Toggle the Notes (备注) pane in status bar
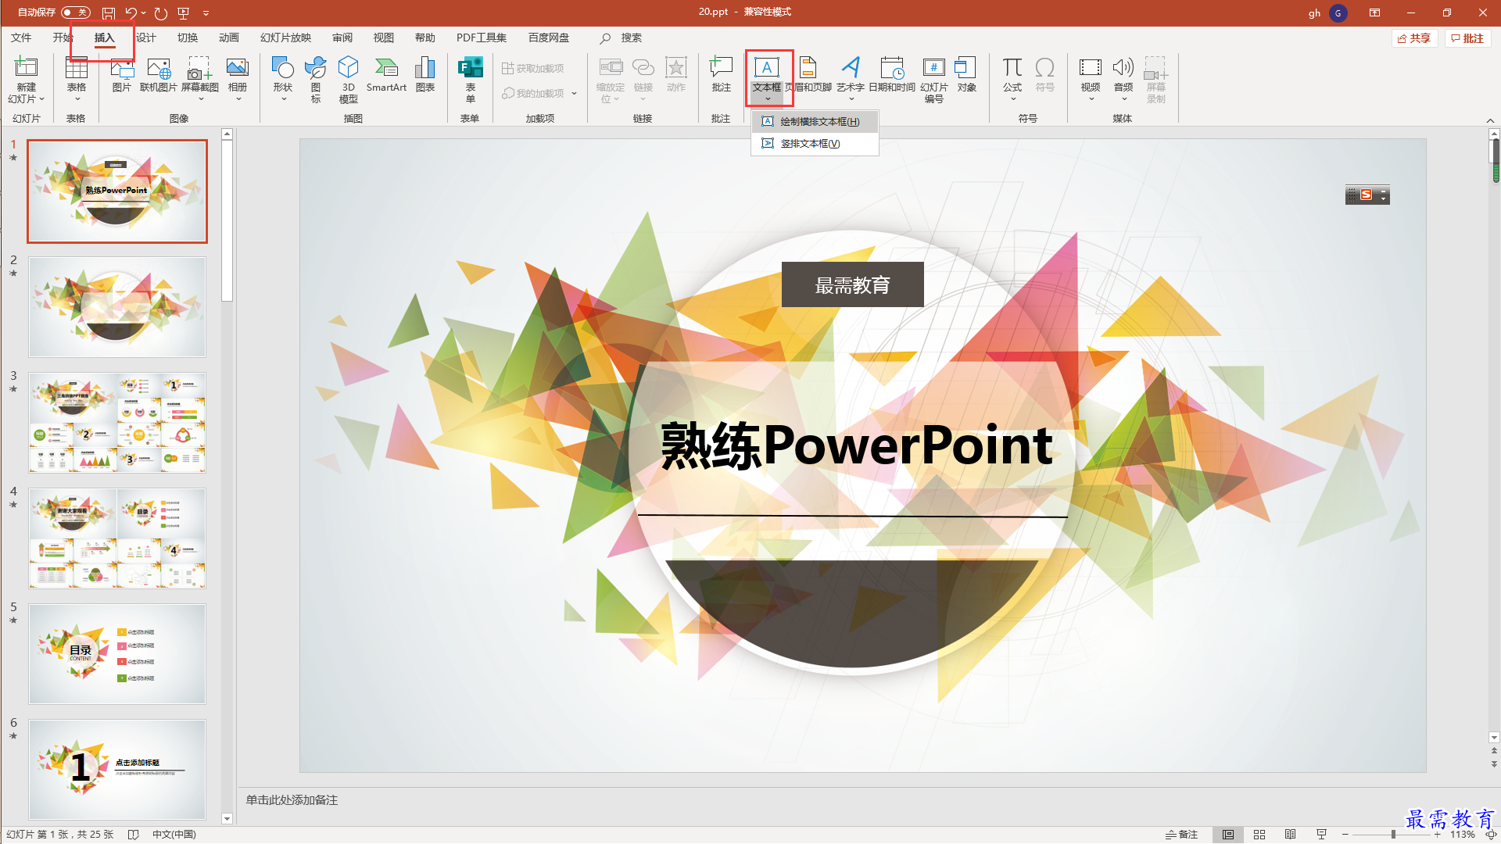The image size is (1501, 844). 1181,835
